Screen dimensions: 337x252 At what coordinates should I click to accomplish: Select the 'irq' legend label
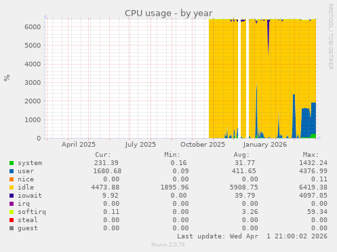[x=24, y=204]
